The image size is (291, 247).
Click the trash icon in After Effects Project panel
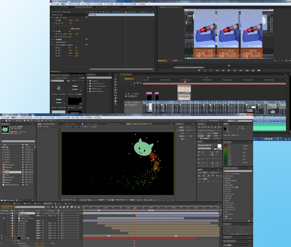click(x=17, y=200)
